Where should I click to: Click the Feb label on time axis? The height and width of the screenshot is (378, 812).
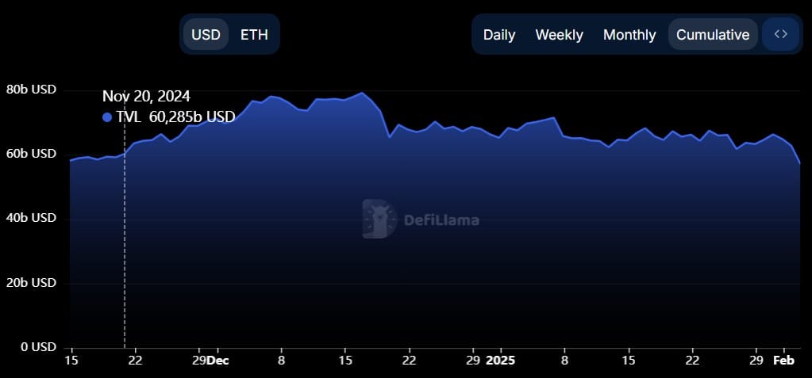pyautogui.click(x=784, y=361)
